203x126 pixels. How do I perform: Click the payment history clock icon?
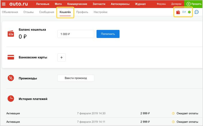click(11, 99)
